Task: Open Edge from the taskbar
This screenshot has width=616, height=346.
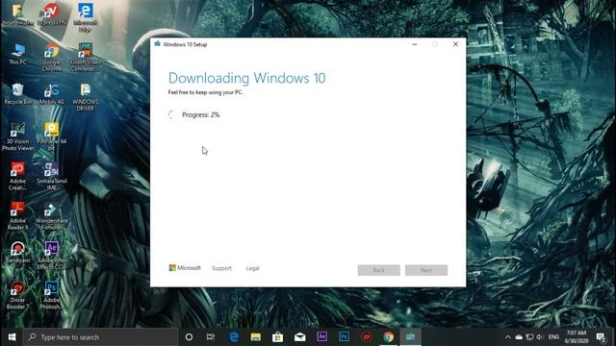Action: (x=234, y=337)
